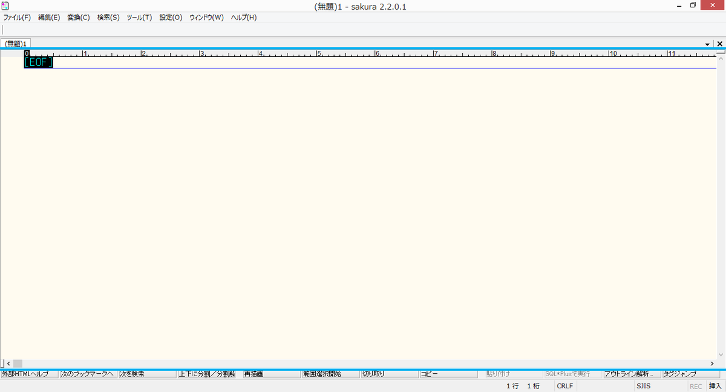Open the 変換(C) menu
Viewport: 726px width, 392px height.
[x=79, y=18]
